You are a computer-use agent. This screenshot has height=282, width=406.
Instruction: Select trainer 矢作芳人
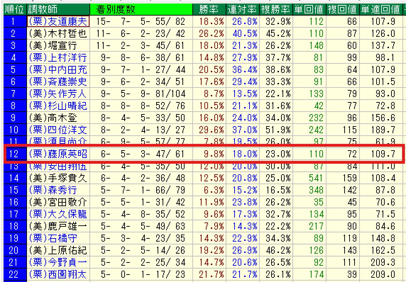tap(58, 94)
